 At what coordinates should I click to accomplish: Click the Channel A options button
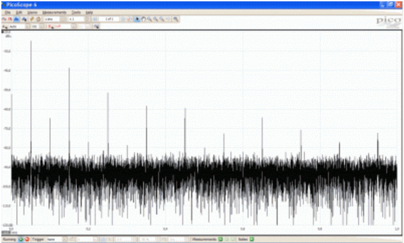[x=5, y=27]
